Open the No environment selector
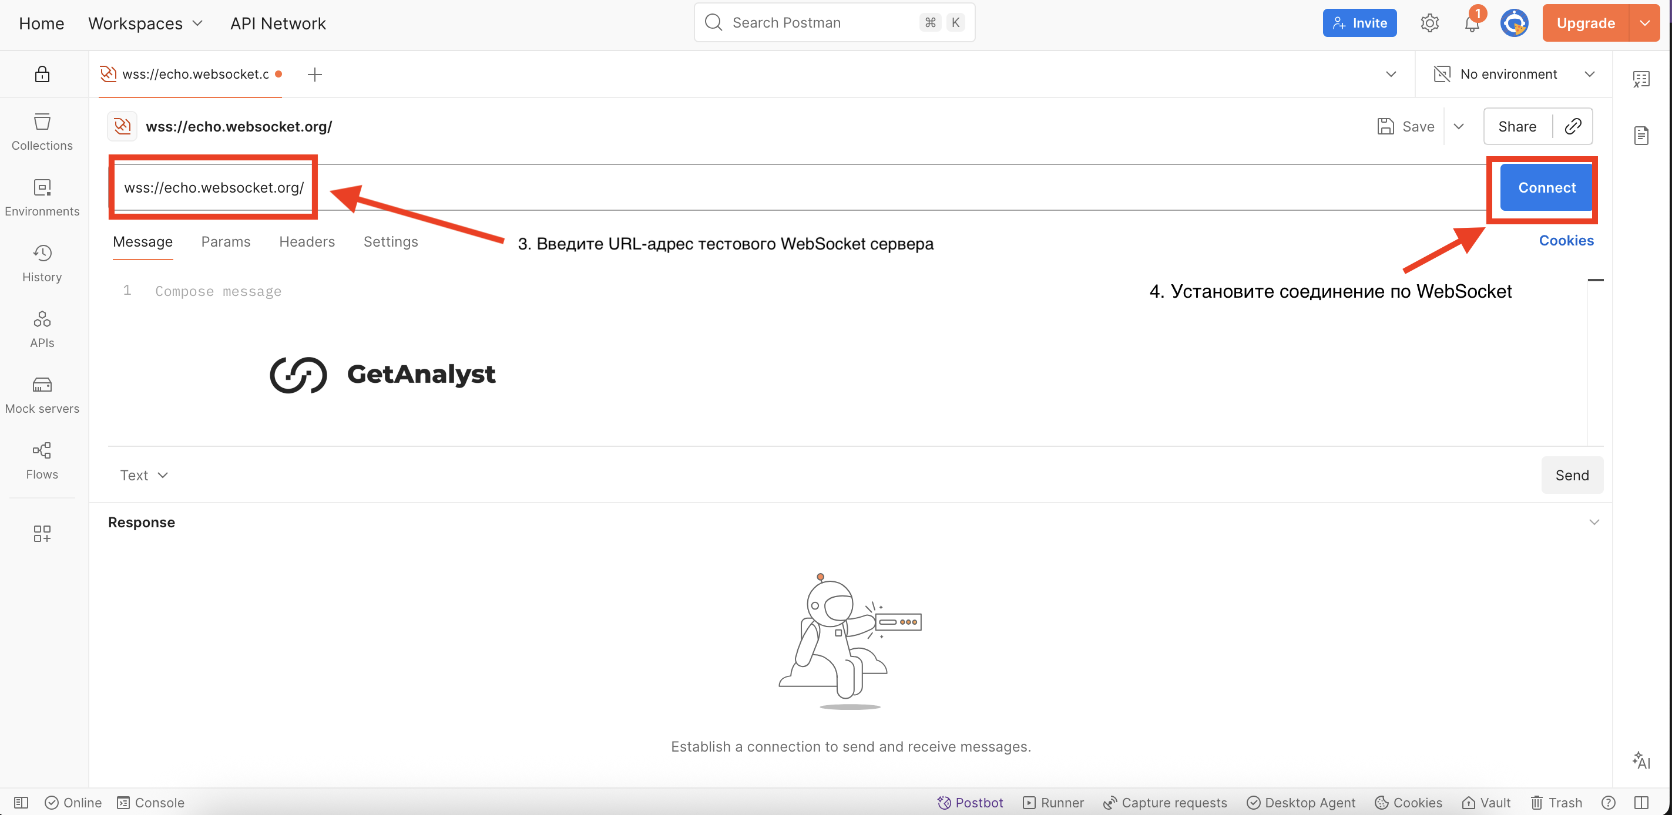This screenshot has width=1672, height=815. [x=1513, y=74]
